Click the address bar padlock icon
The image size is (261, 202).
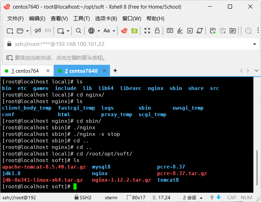(9, 44)
